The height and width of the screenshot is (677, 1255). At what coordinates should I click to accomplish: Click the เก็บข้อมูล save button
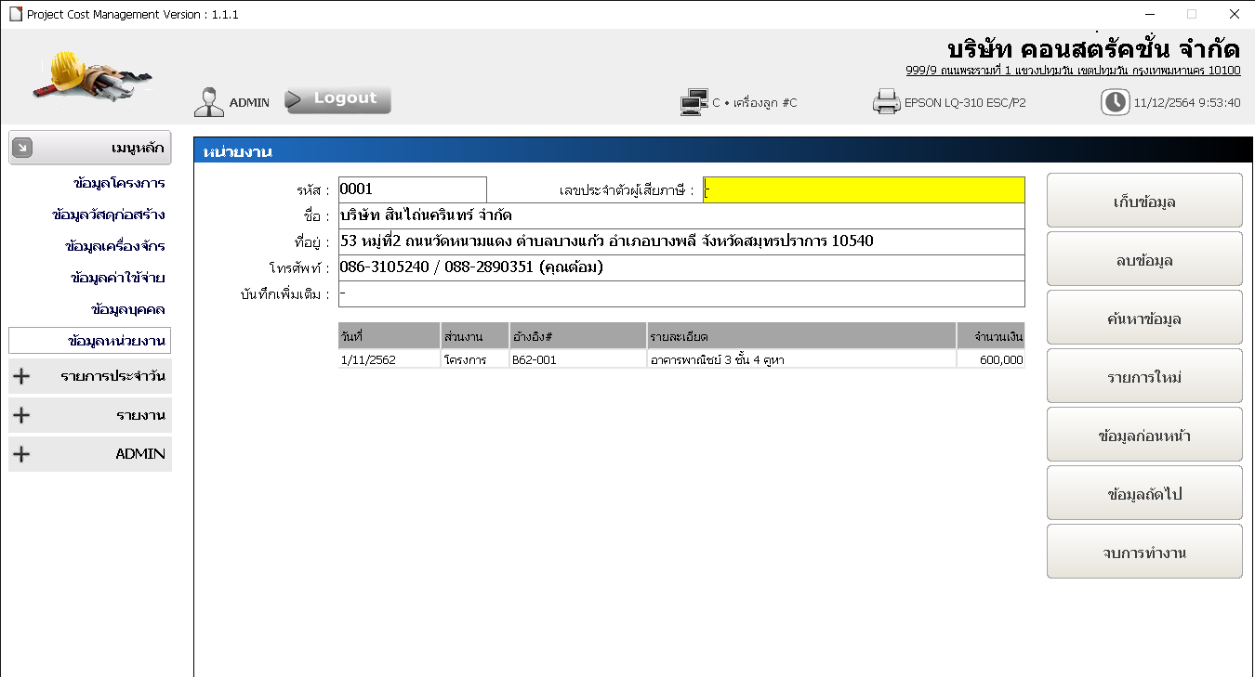click(1143, 201)
